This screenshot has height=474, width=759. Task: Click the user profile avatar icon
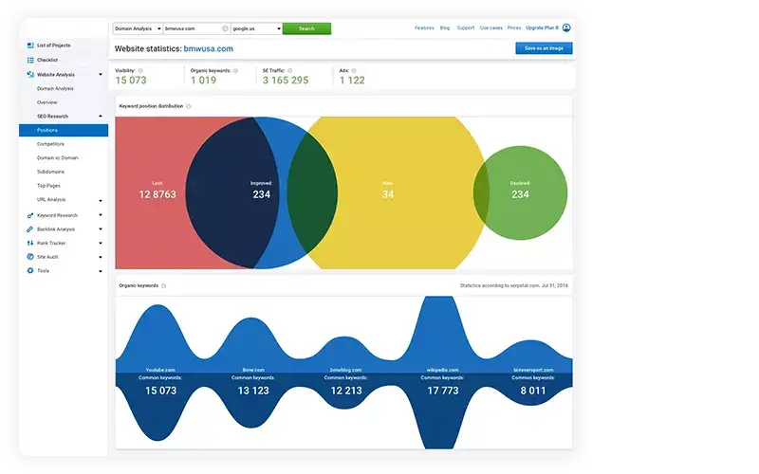(x=568, y=28)
